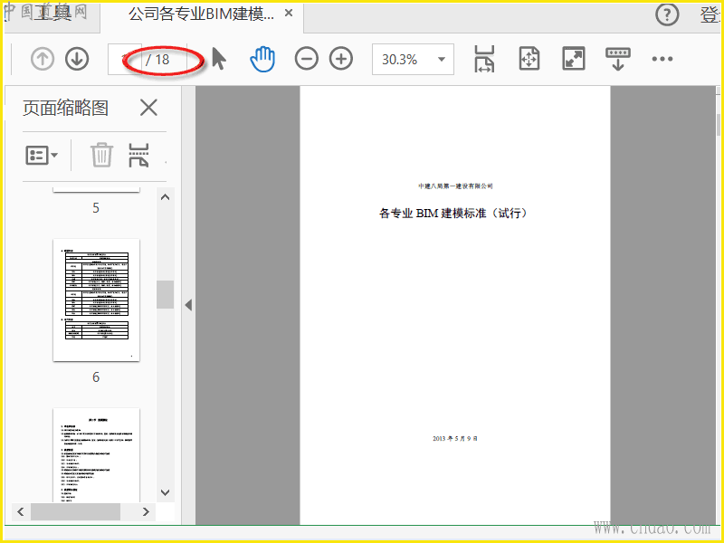Click thumbnail panel scroll right arrow
The height and width of the screenshot is (543, 724).
pos(146,511)
